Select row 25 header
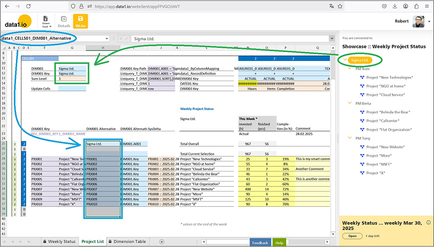The image size is (434, 247). [x=4, y=144]
